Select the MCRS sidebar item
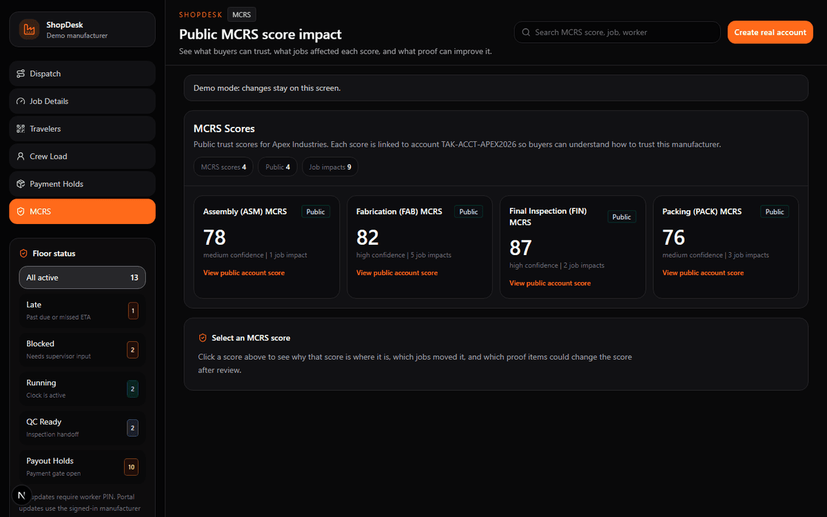This screenshot has width=827, height=517. coord(82,212)
